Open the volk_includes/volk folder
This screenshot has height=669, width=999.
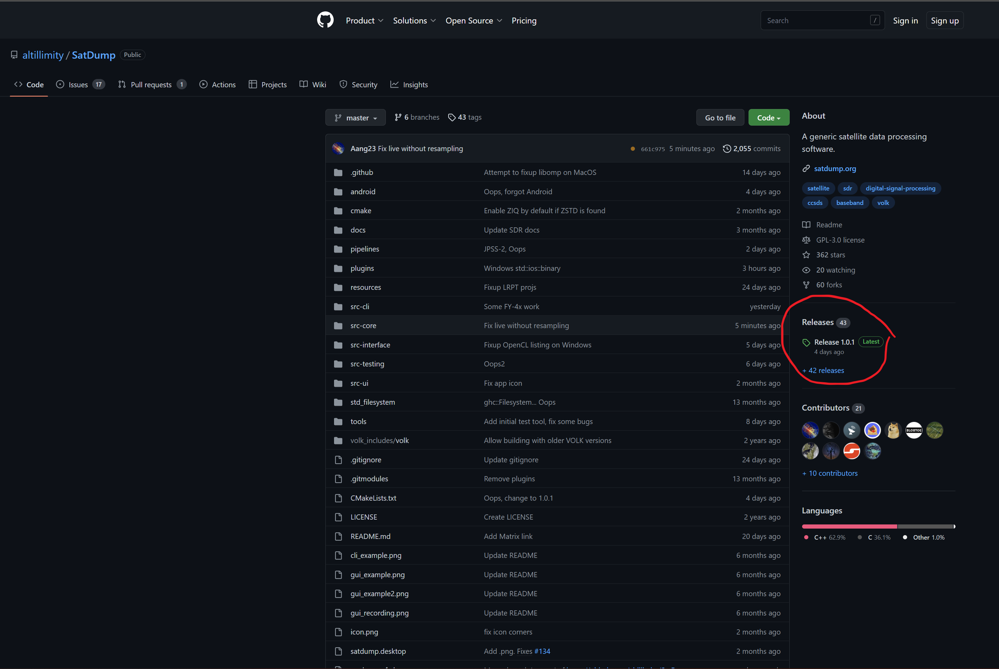pyautogui.click(x=379, y=441)
